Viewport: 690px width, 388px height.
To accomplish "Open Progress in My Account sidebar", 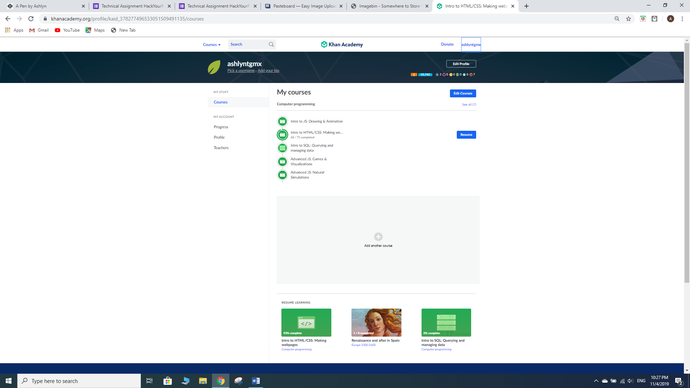I will click(x=221, y=127).
